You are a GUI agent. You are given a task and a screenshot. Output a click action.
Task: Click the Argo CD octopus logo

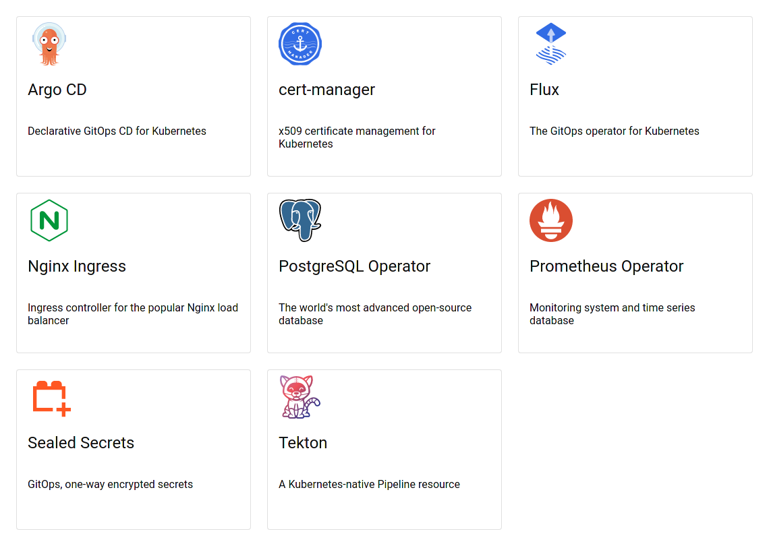pyautogui.click(x=49, y=44)
